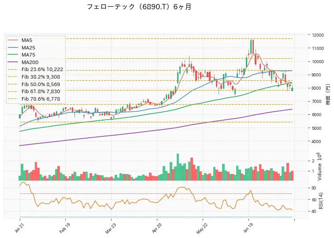Click the Fib 23.6% 10,222 legend entry
The image size is (334, 238).
pyautogui.click(x=42, y=70)
